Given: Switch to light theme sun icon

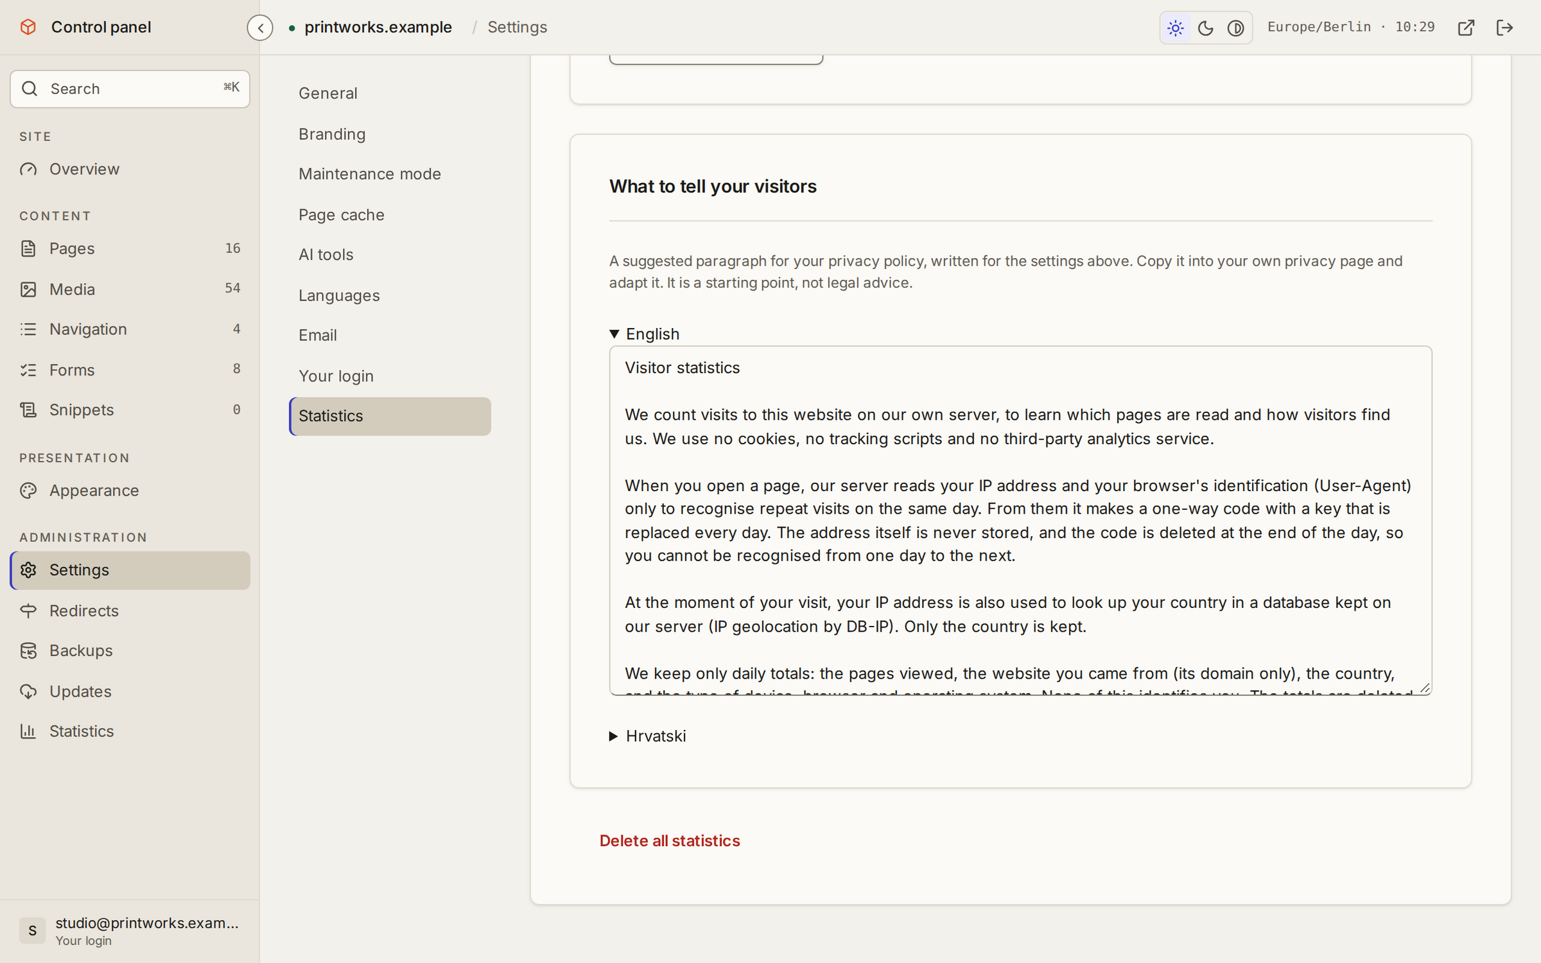Looking at the screenshot, I should tap(1176, 28).
